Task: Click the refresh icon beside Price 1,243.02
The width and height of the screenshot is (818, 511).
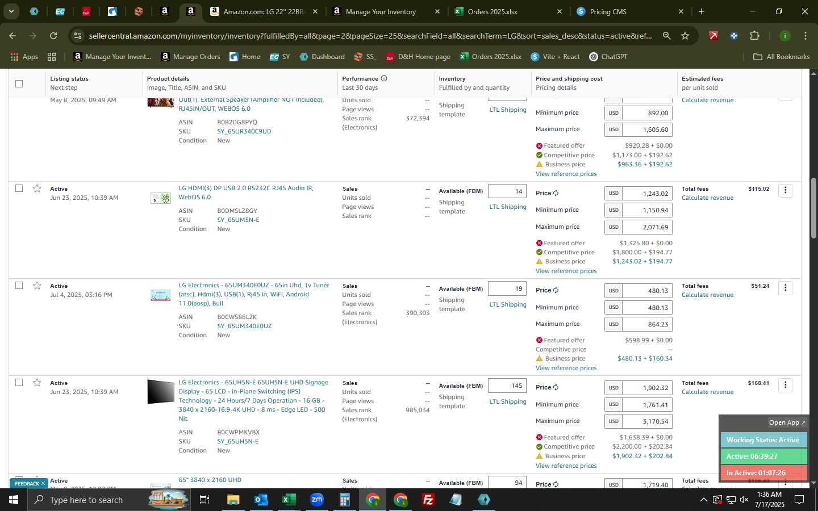Action: [x=556, y=193]
